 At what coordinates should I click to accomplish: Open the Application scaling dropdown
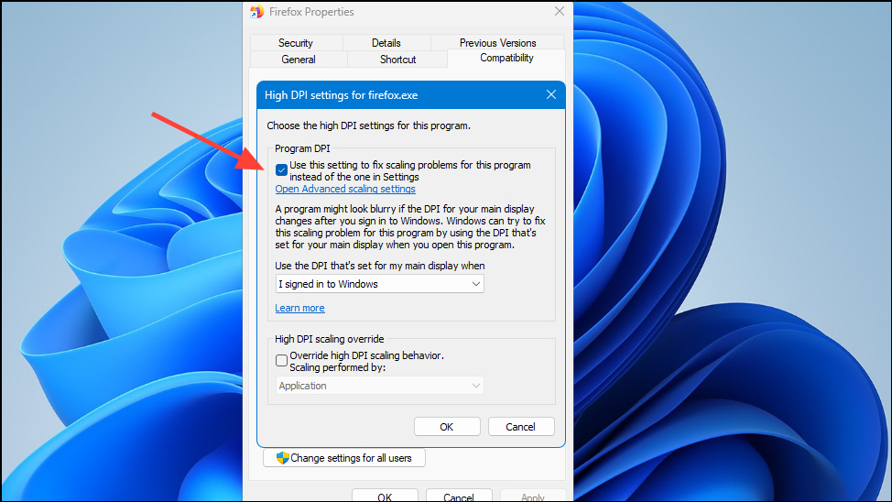(379, 386)
